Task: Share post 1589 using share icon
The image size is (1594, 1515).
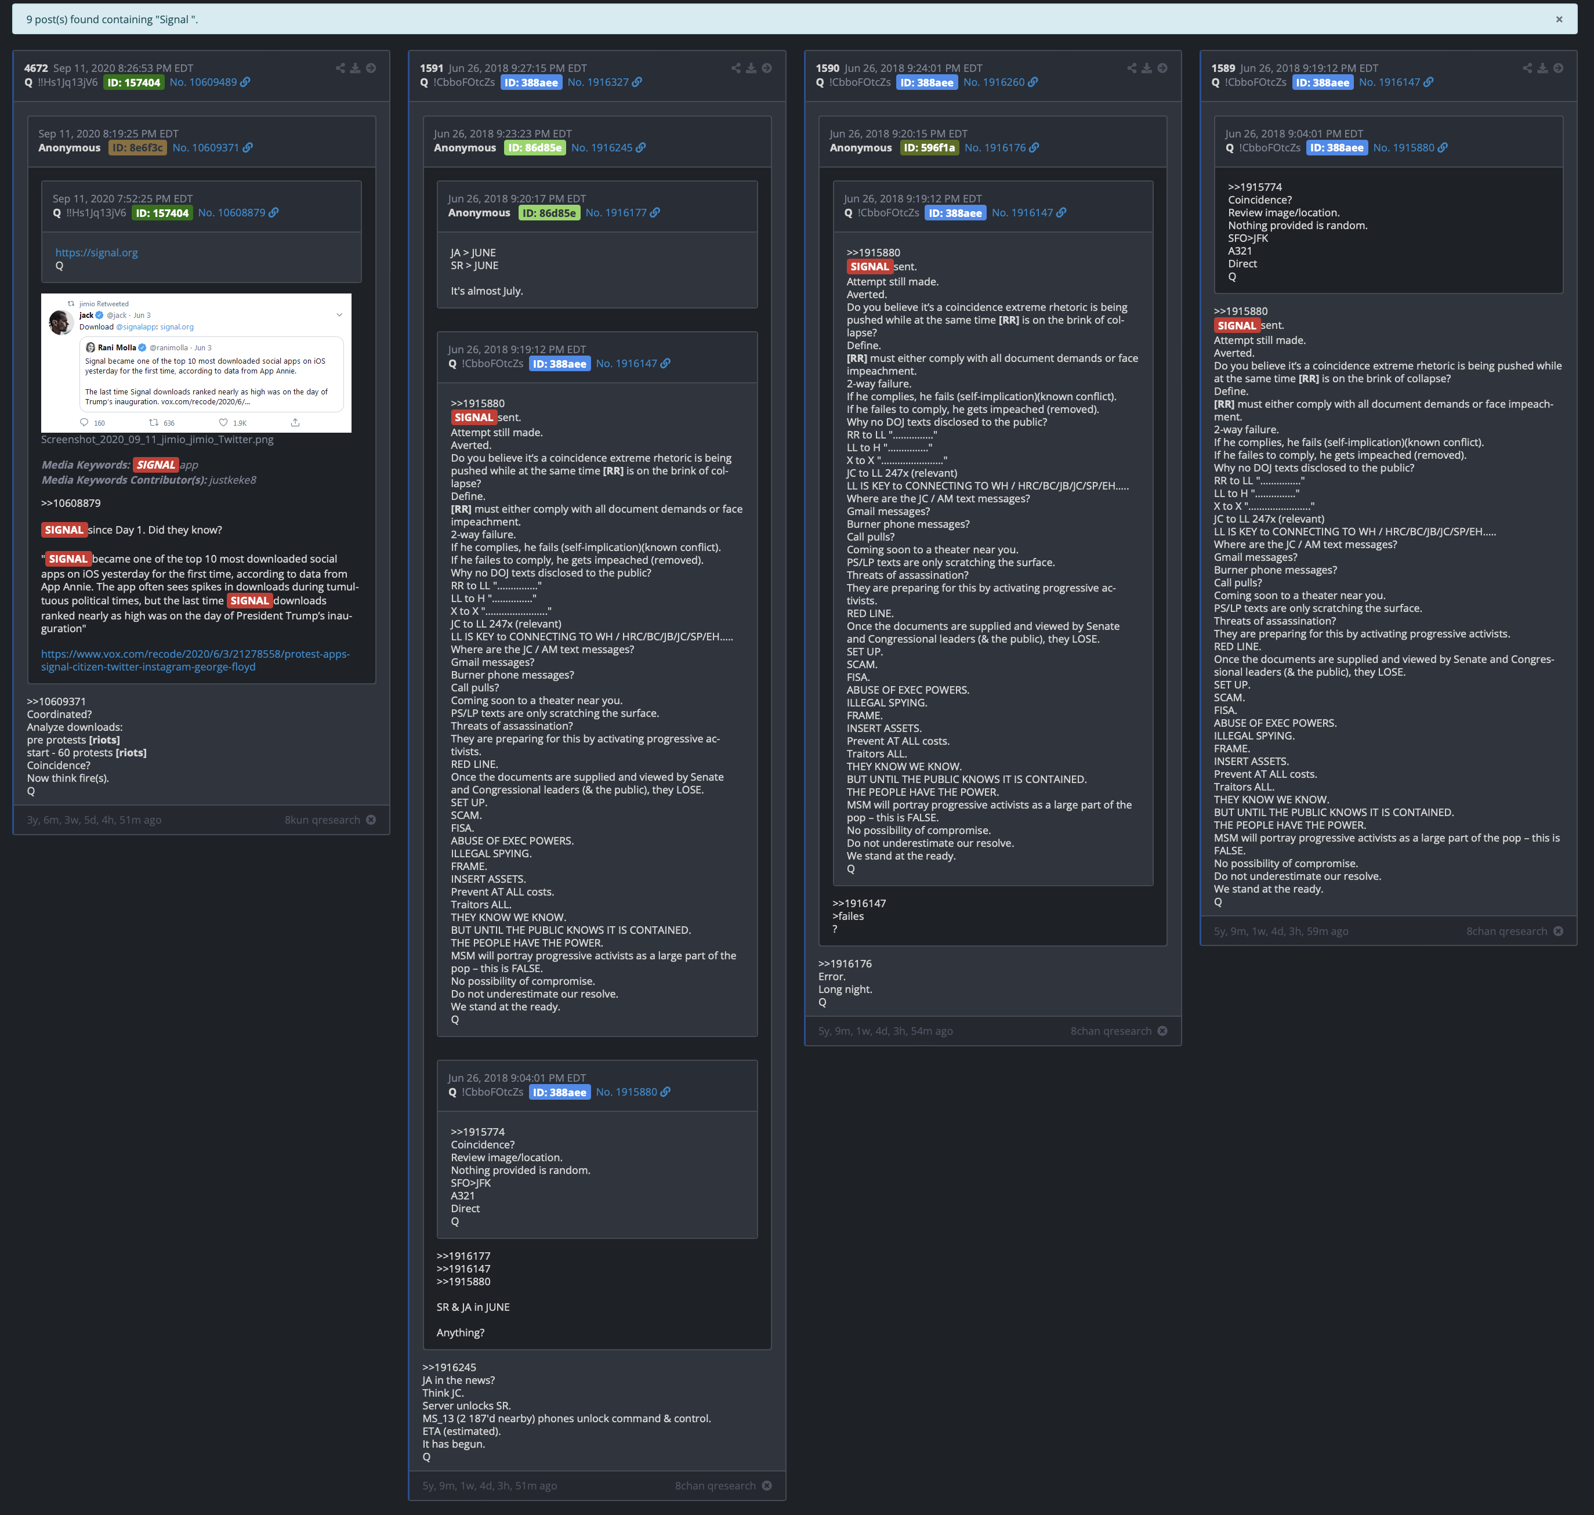Action: click(1527, 68)
